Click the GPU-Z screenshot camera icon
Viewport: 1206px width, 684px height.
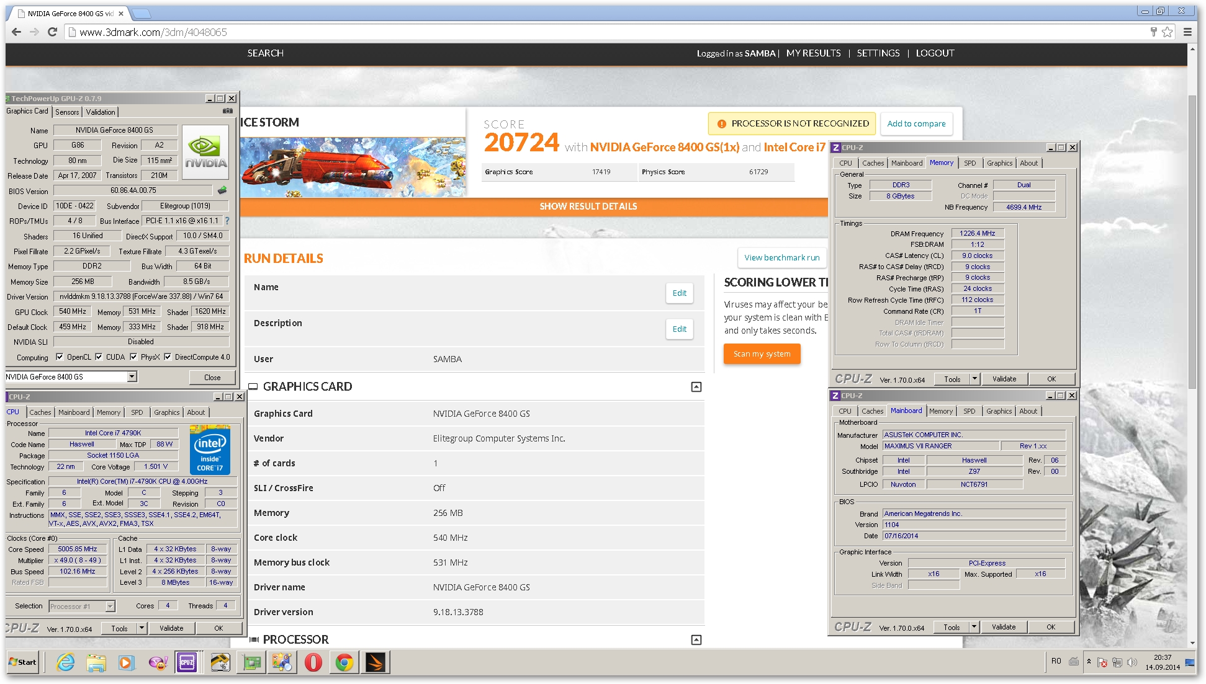pos(228,112)
